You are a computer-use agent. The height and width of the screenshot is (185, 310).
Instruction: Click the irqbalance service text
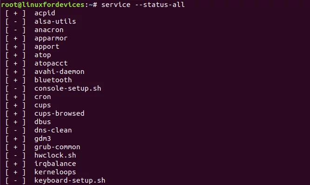[x=55, y=164]
